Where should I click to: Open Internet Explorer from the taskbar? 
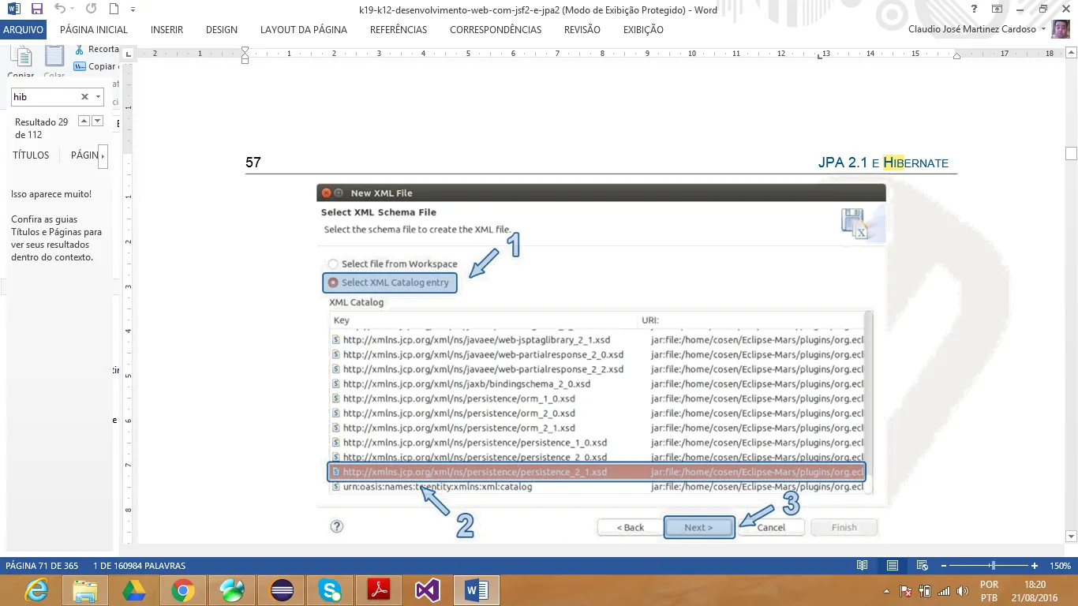point(36,590)
